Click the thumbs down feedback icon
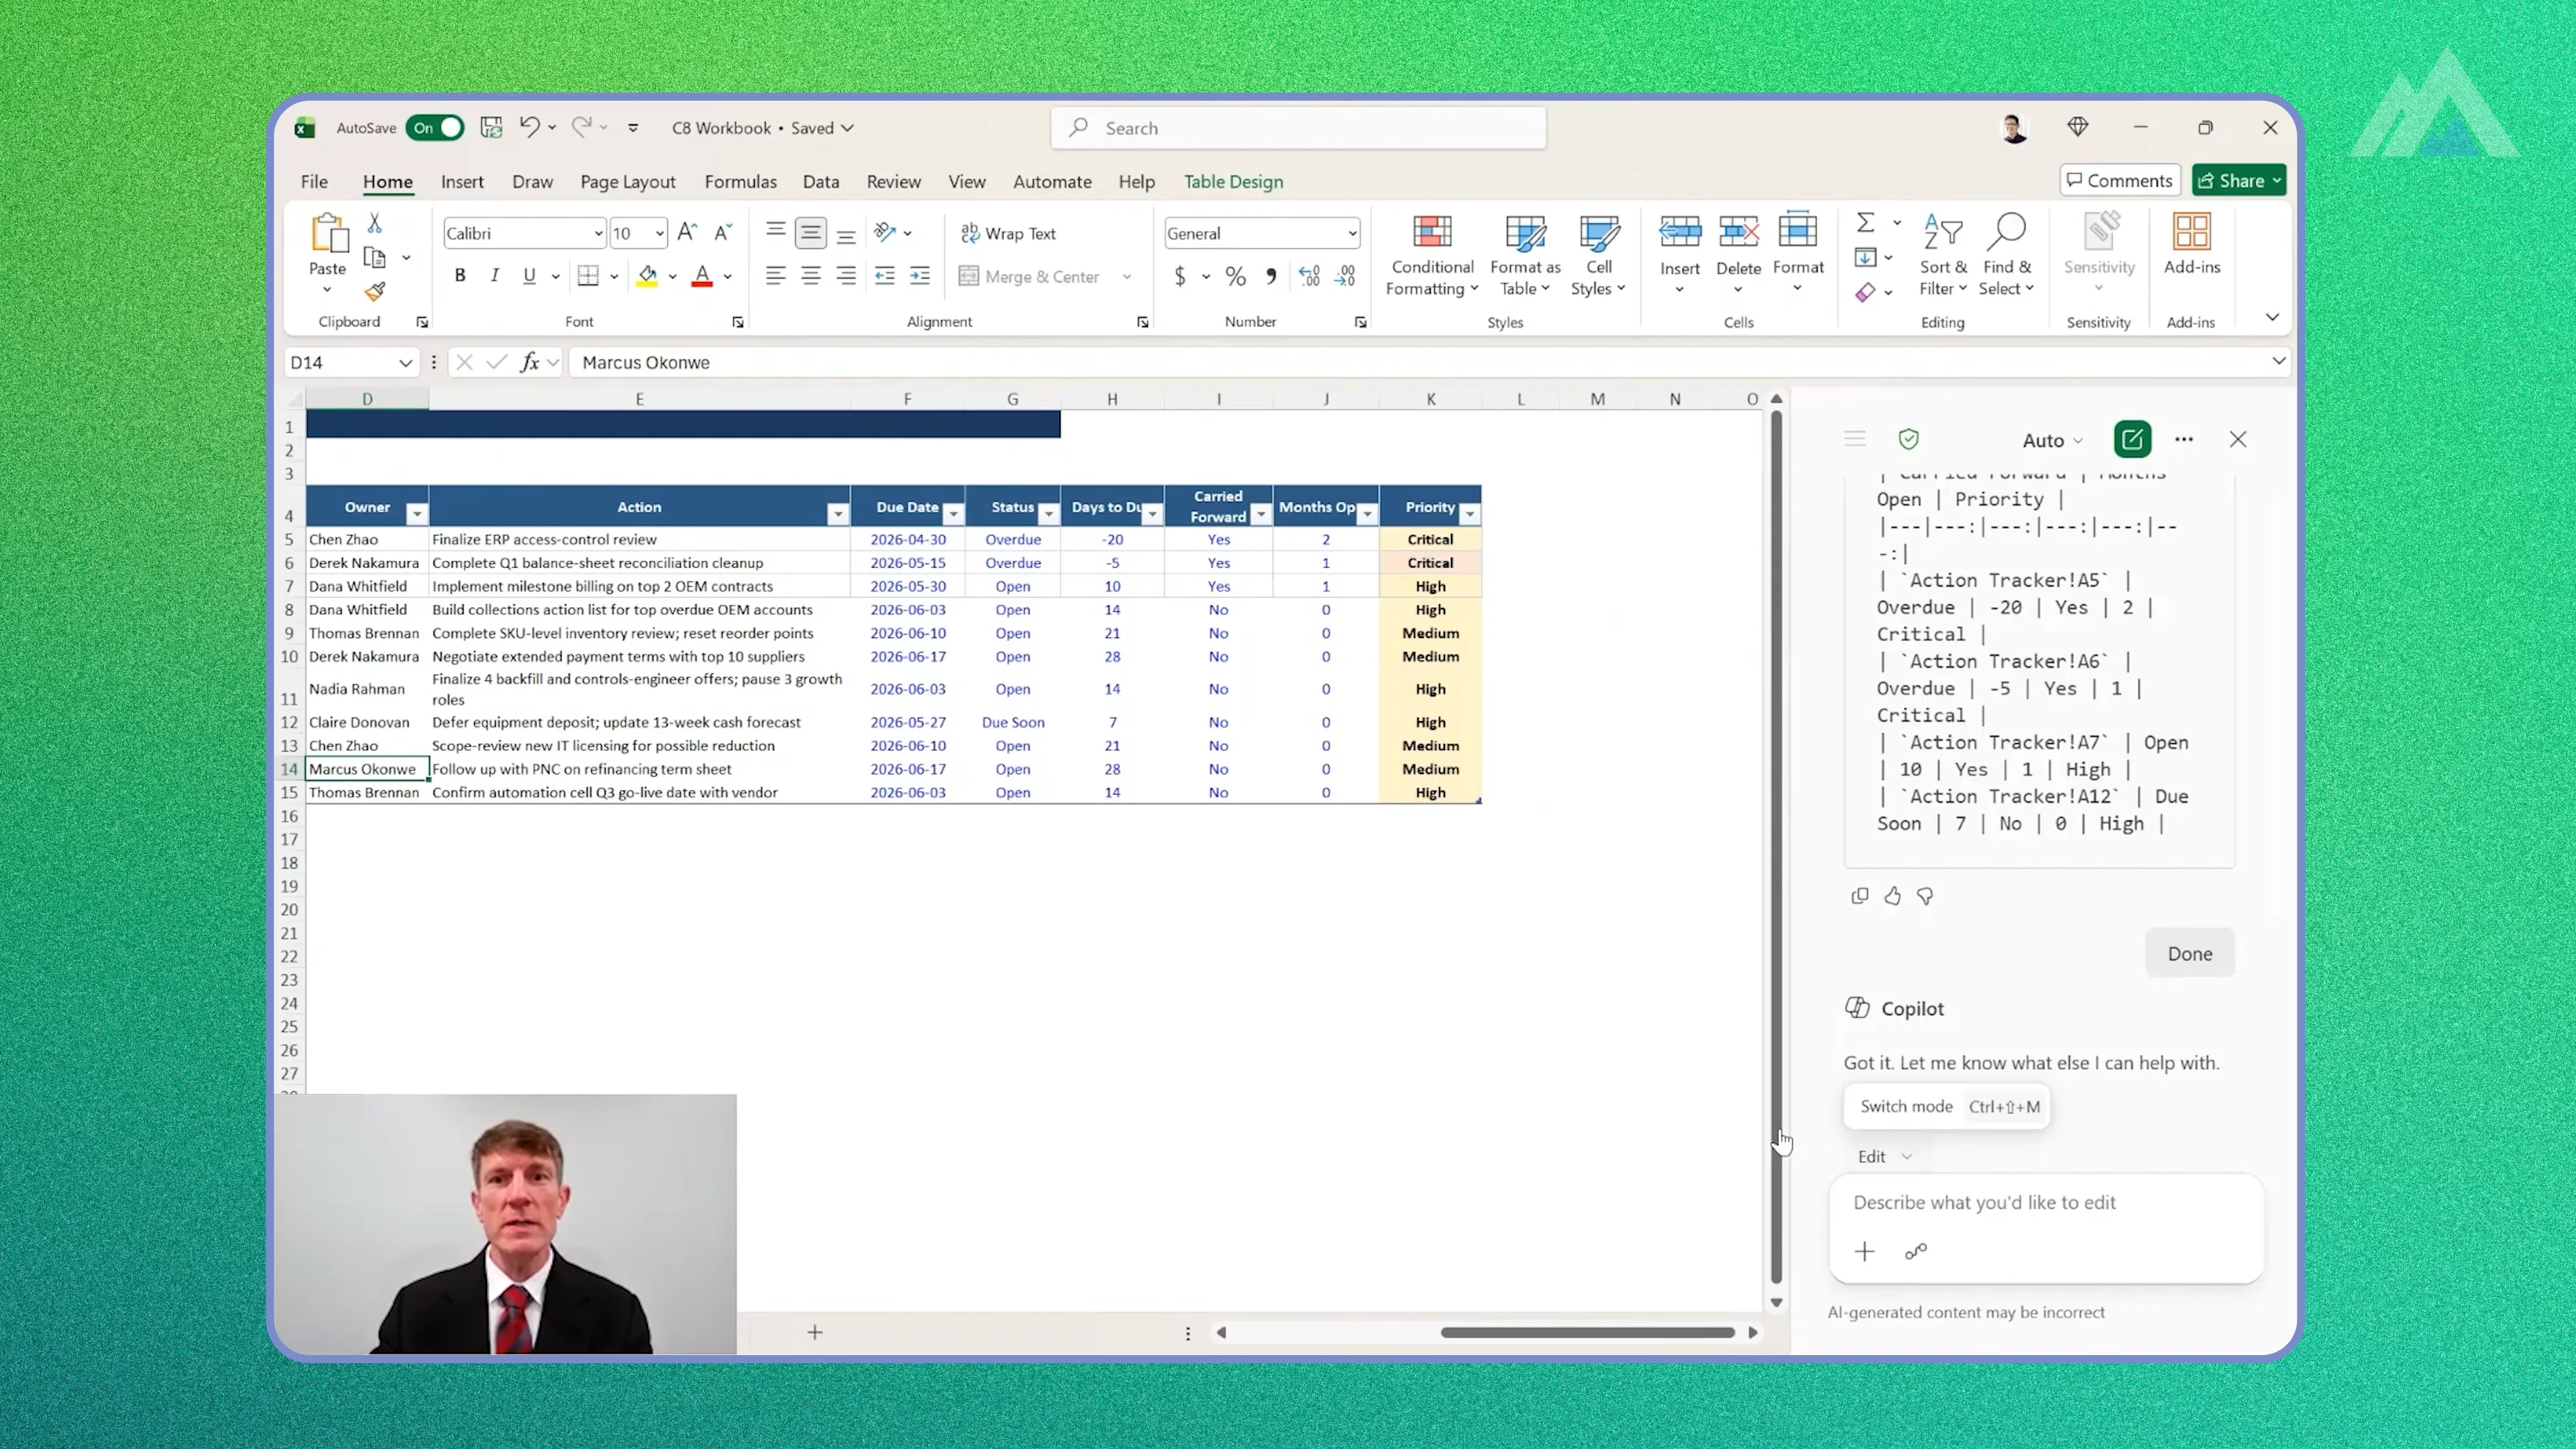The image size is (2576, 1449). click(x=1925, y=896)
